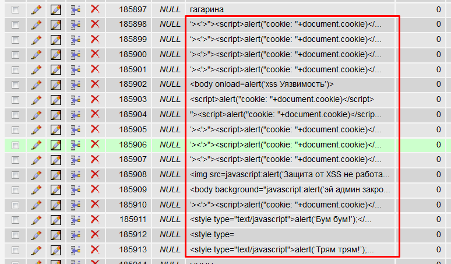Select row 185911 via its checkbox

[15, 220]
